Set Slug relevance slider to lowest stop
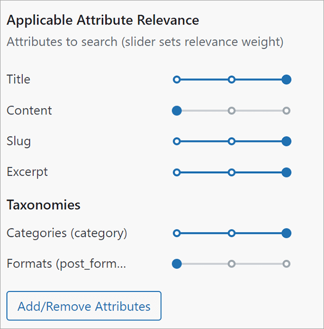The width and height of the screenshot is (324, 329). 177,141
